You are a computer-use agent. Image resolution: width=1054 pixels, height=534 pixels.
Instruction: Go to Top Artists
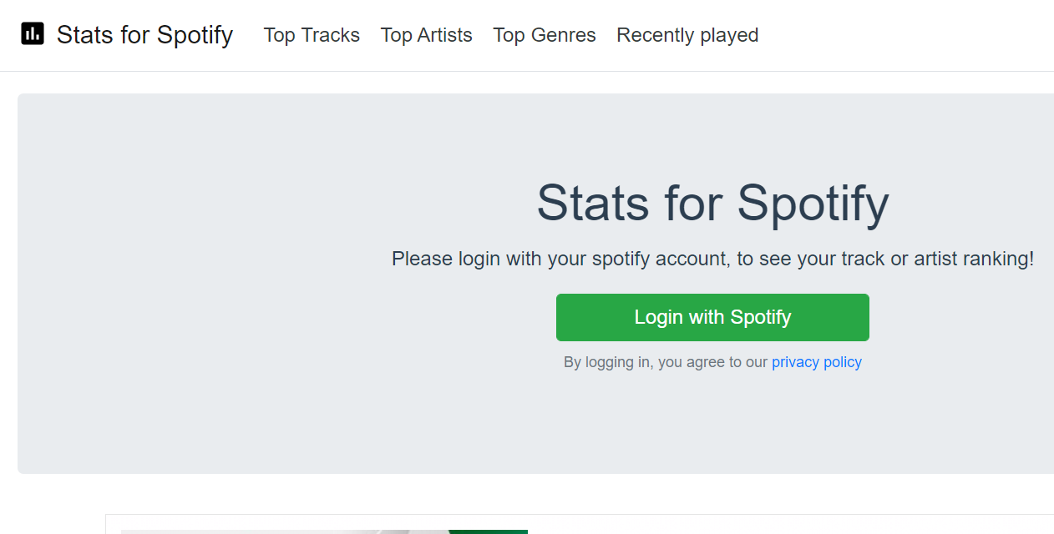426,35
